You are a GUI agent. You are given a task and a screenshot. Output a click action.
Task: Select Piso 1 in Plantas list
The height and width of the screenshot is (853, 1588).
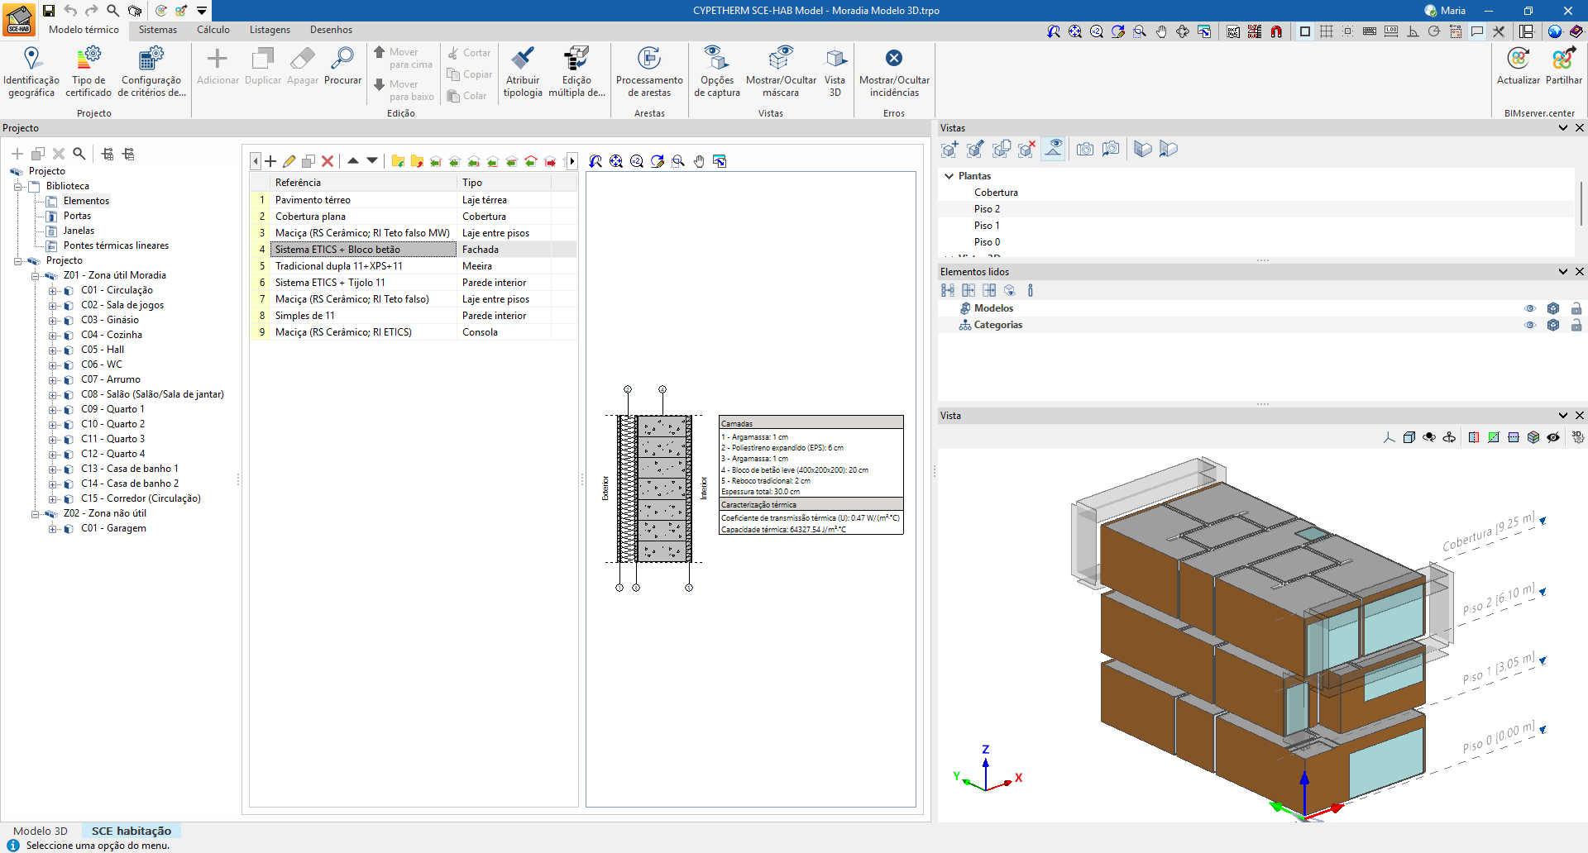pos(987,226)
